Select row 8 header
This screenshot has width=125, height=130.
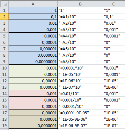4,55
